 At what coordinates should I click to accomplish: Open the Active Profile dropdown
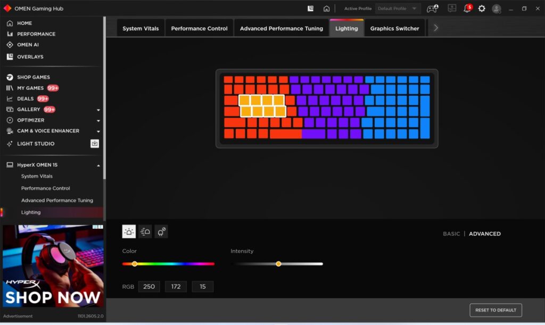pyautogui.click(x=398, y=9)
